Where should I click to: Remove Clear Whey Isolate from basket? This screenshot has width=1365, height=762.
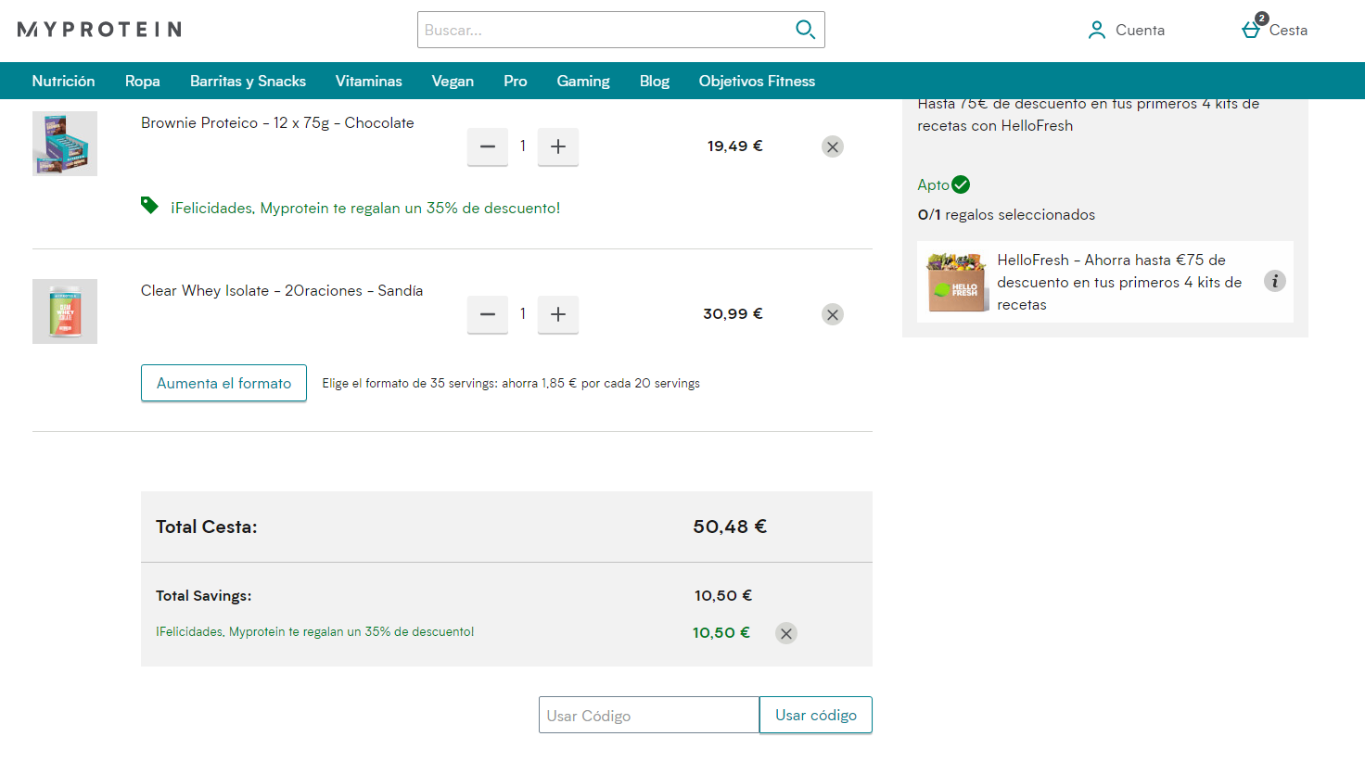(833, 314)
